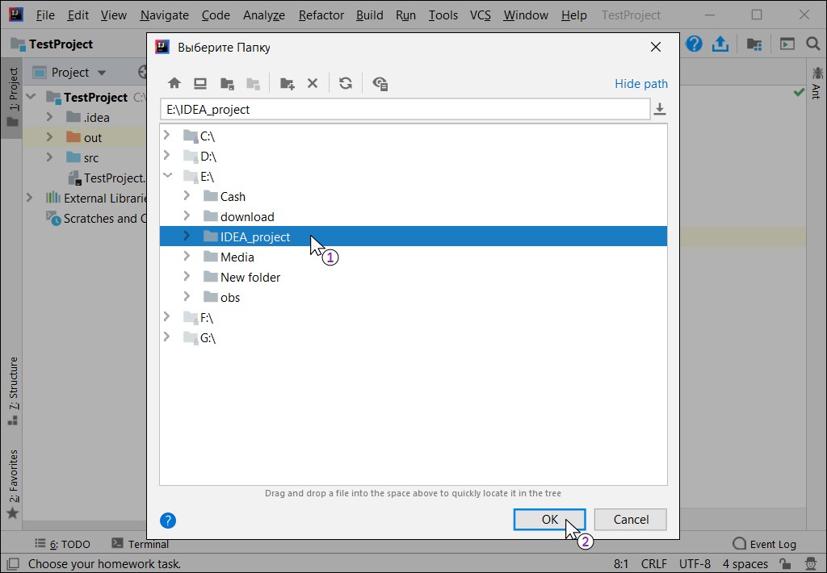
Task: Open the Refactor menu
Action: click(x=321, y=15)
